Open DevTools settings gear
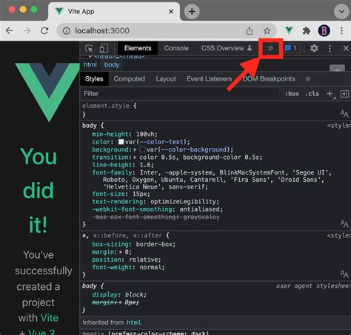The height and width of the screenshot is (335, 351). coord(314,48)
